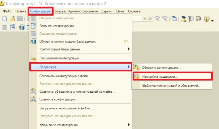Choose Выгрузить конфигурацию в файлы...
Viewport: 219px width, 129px height.
81,108
